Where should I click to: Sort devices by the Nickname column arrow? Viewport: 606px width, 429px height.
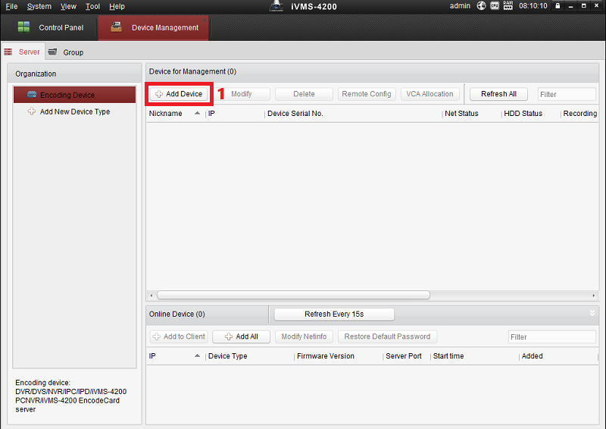[198, 114]
